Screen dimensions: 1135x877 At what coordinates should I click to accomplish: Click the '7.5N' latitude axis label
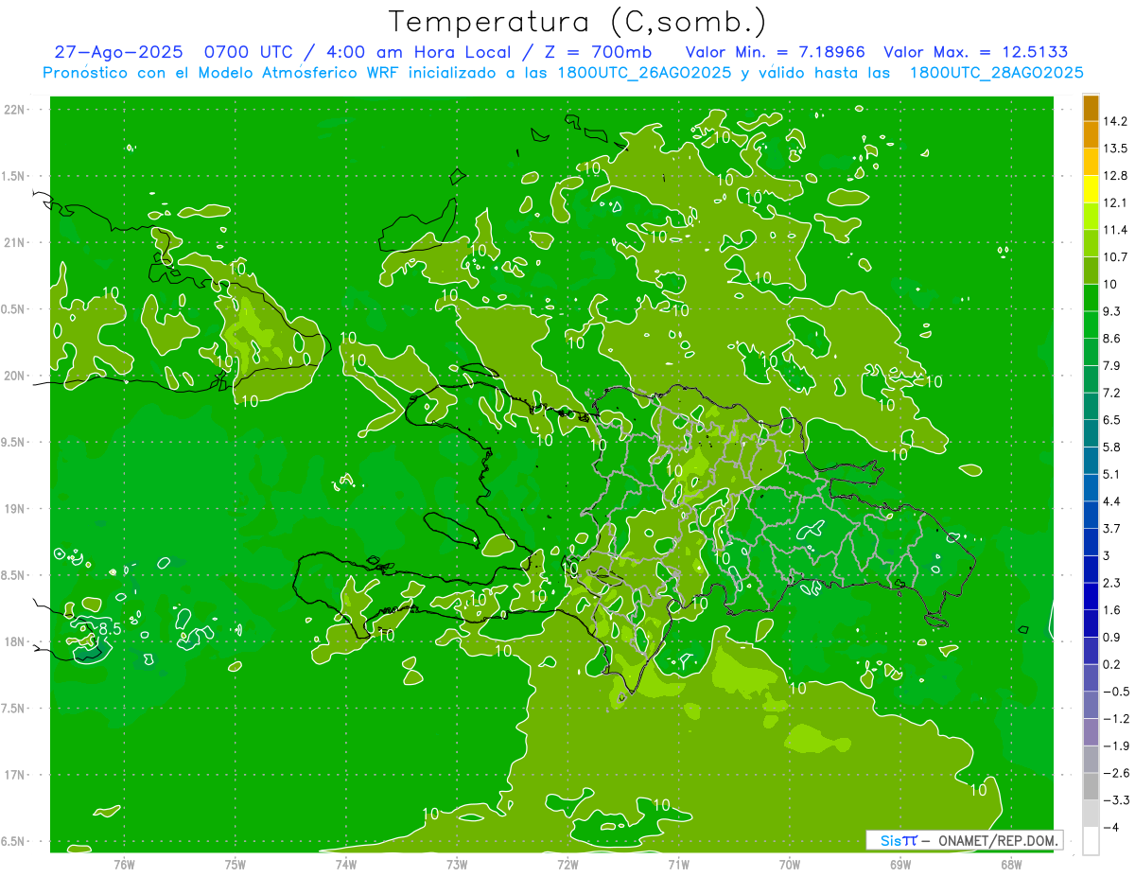click(x=14, y=709)
